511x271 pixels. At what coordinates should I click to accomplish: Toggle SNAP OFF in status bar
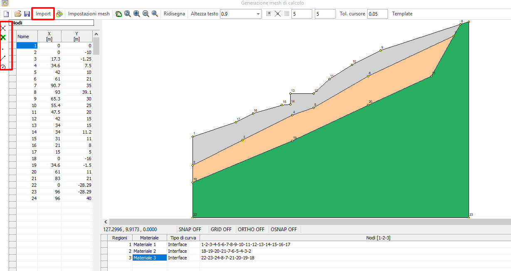tap(190, 229)
